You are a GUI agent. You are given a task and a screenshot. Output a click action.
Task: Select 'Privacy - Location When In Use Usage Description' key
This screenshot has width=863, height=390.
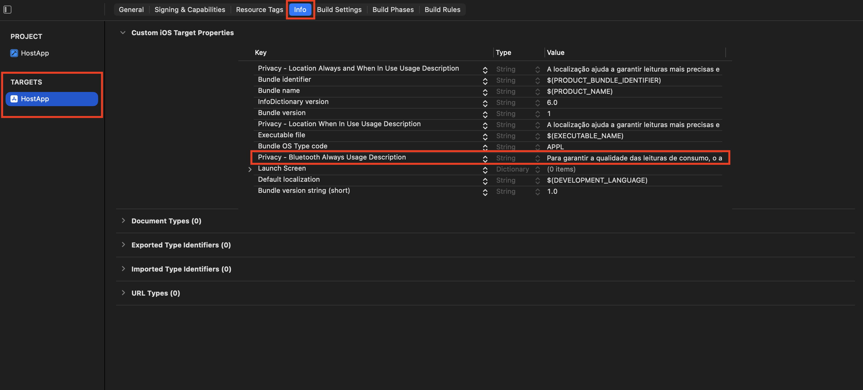tap(339, 124)
